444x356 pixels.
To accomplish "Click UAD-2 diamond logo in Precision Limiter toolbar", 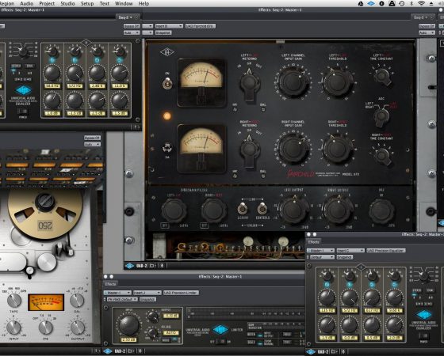I will tap(107, 351).
